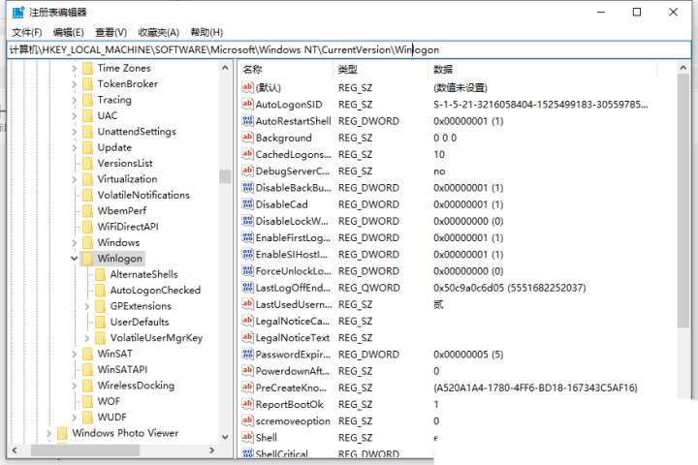Image resolution: width=698 pixels, height=465 pixels.
Task: Click the folder icon of WinSAT key
Action: click(x=88, y=354)
